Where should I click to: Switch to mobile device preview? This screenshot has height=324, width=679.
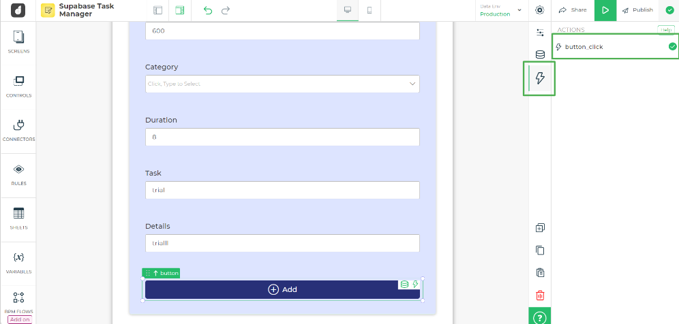point(369,10)
